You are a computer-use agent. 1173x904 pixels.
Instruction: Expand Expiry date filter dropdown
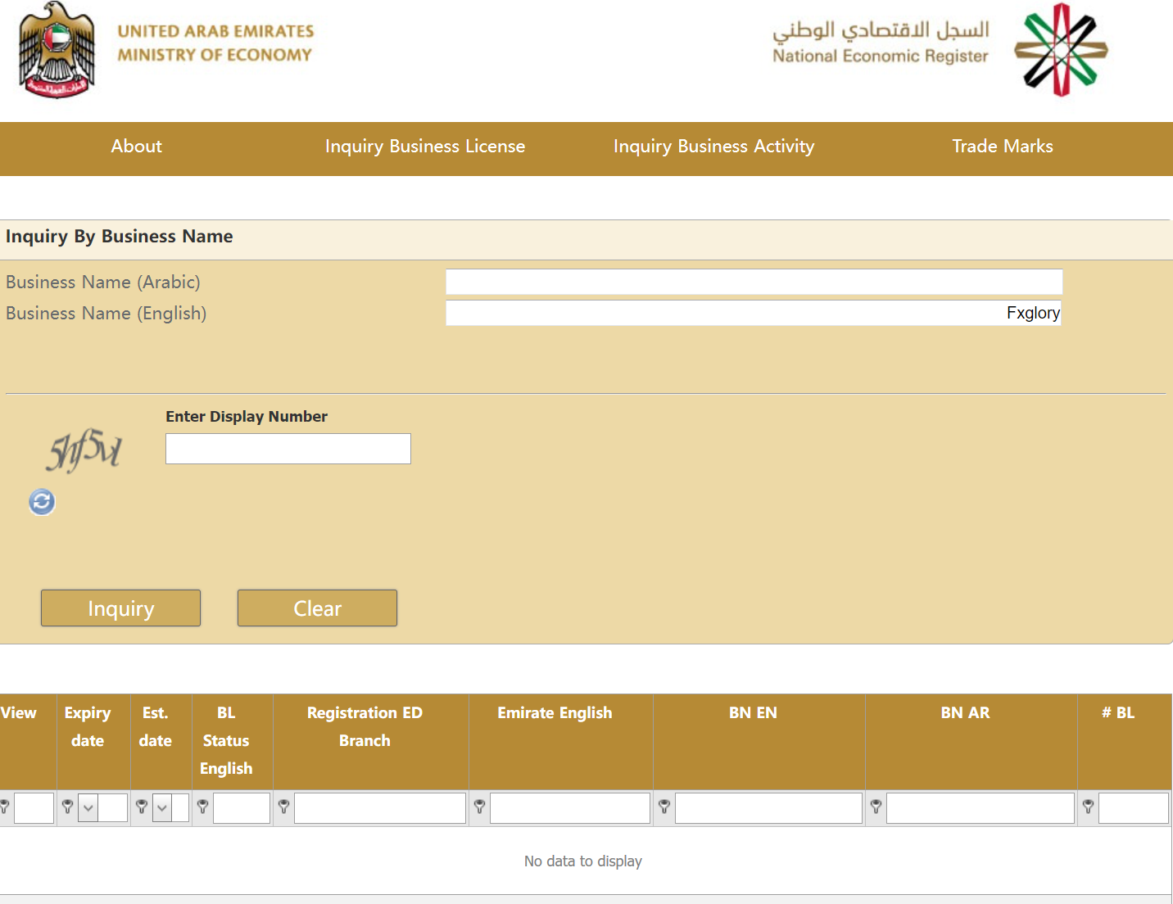click(x=88, y=808)
